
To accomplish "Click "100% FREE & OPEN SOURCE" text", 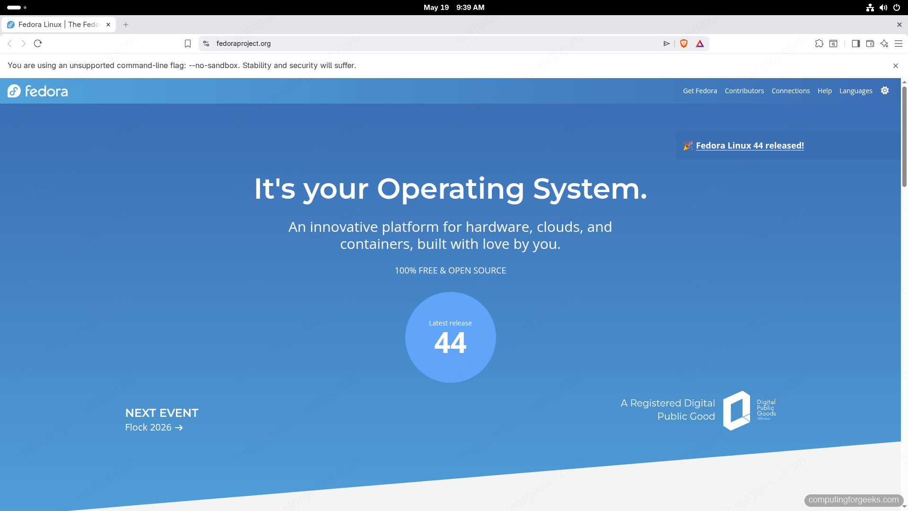I will tap(450, 271).
